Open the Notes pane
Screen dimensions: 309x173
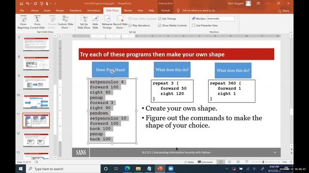pyautogui.click(x=189, y=162)
